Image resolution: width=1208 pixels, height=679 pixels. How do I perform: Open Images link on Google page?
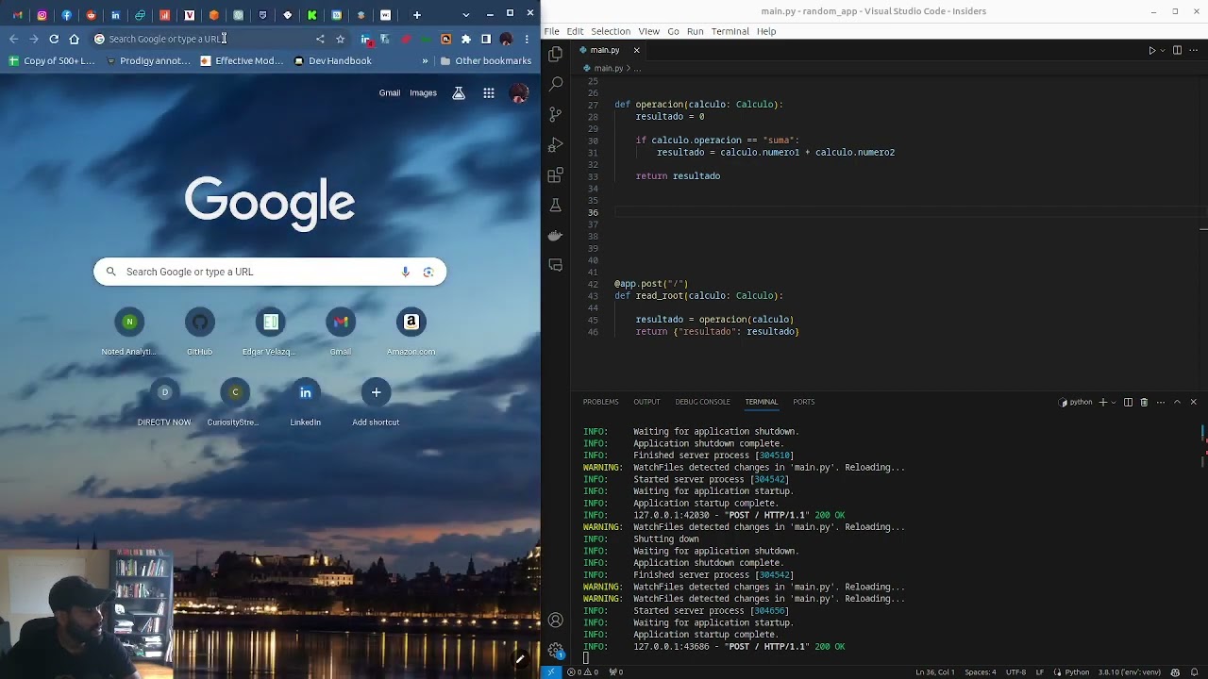point(423,93)
